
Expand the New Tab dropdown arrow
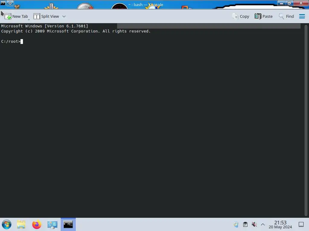pyautogui.click(x=29, y=20)
